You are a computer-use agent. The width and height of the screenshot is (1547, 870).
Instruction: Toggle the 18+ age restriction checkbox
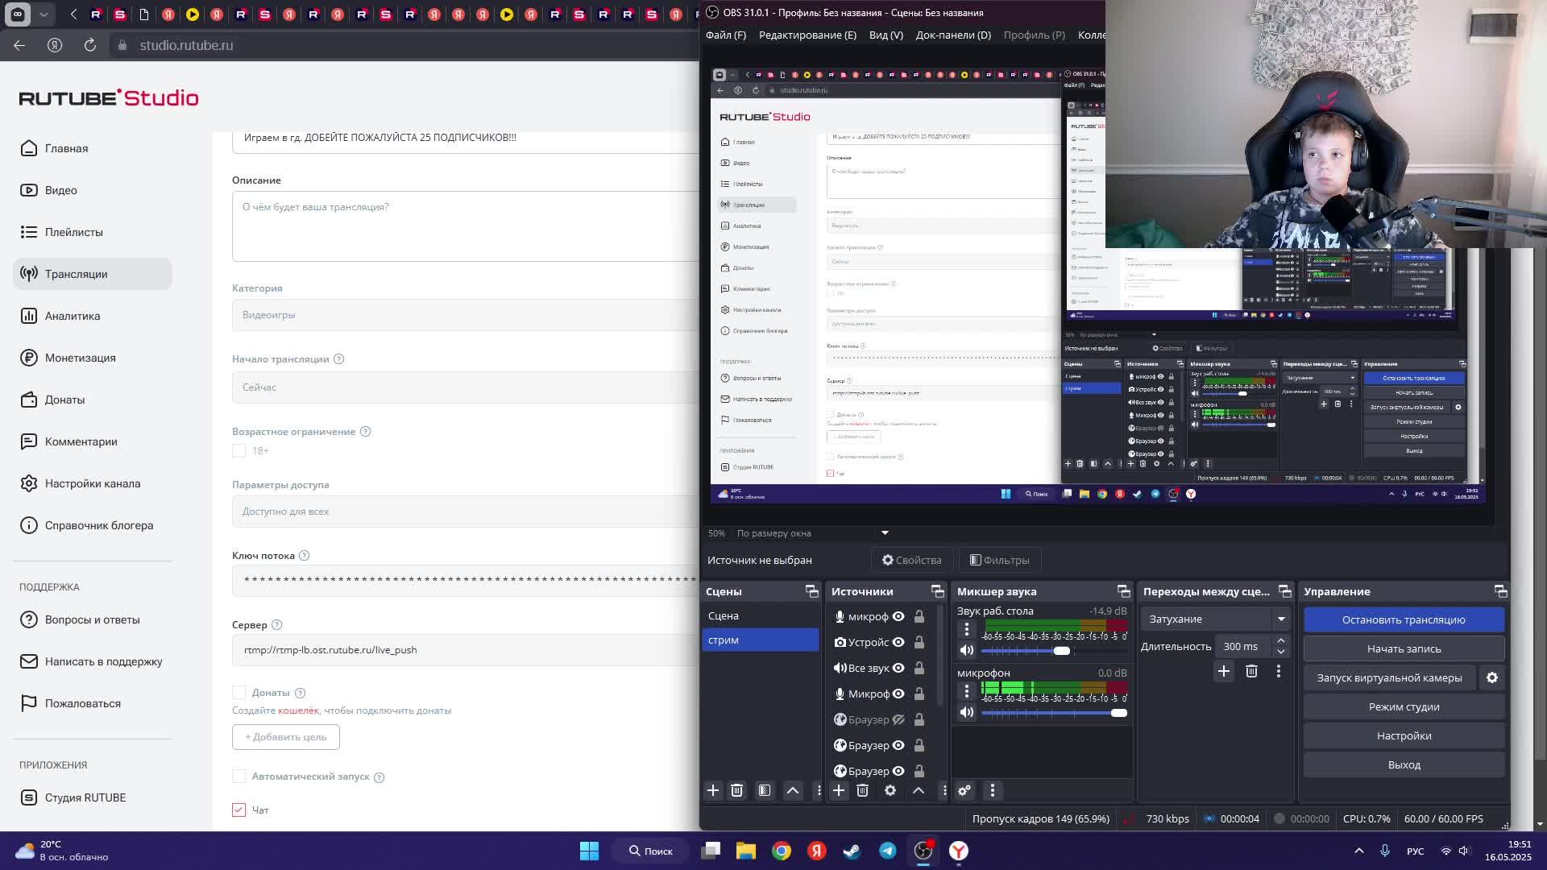click(238, 451)
